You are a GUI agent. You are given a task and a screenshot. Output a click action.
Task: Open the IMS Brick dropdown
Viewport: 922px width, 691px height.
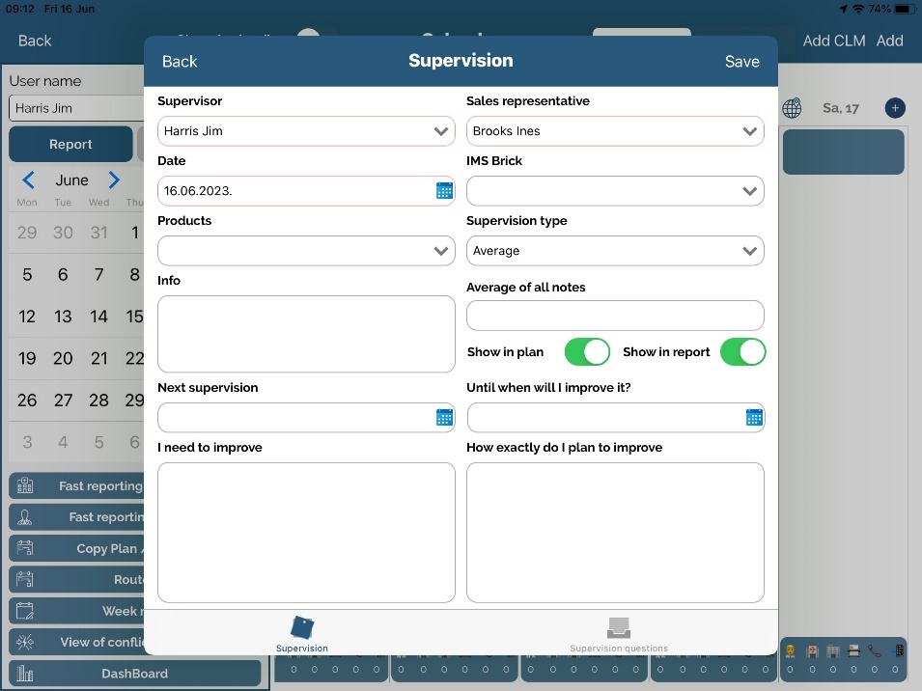click(615, 191)
